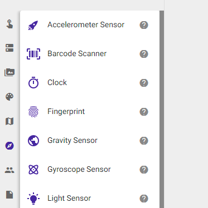Choose the Barcode Scanner component
This screenshot has width=208, height=208.
point(90,54)
